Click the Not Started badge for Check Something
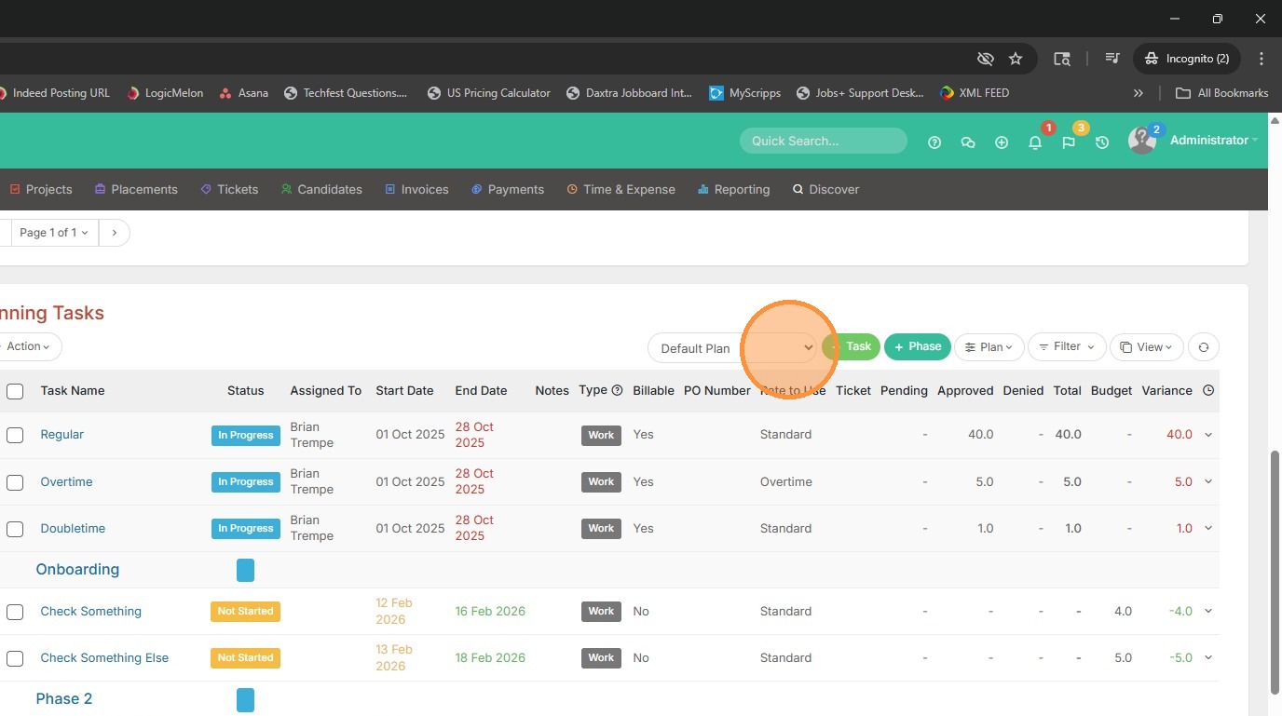The image size is (1282, 716). (x=245, y=612)
